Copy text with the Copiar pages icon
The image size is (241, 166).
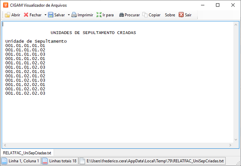(145, 15)
